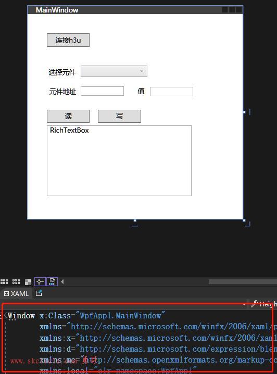
Task: Click the left arrow of designer scrollbar
Action: pyautogui.click(x=62, y=282)
